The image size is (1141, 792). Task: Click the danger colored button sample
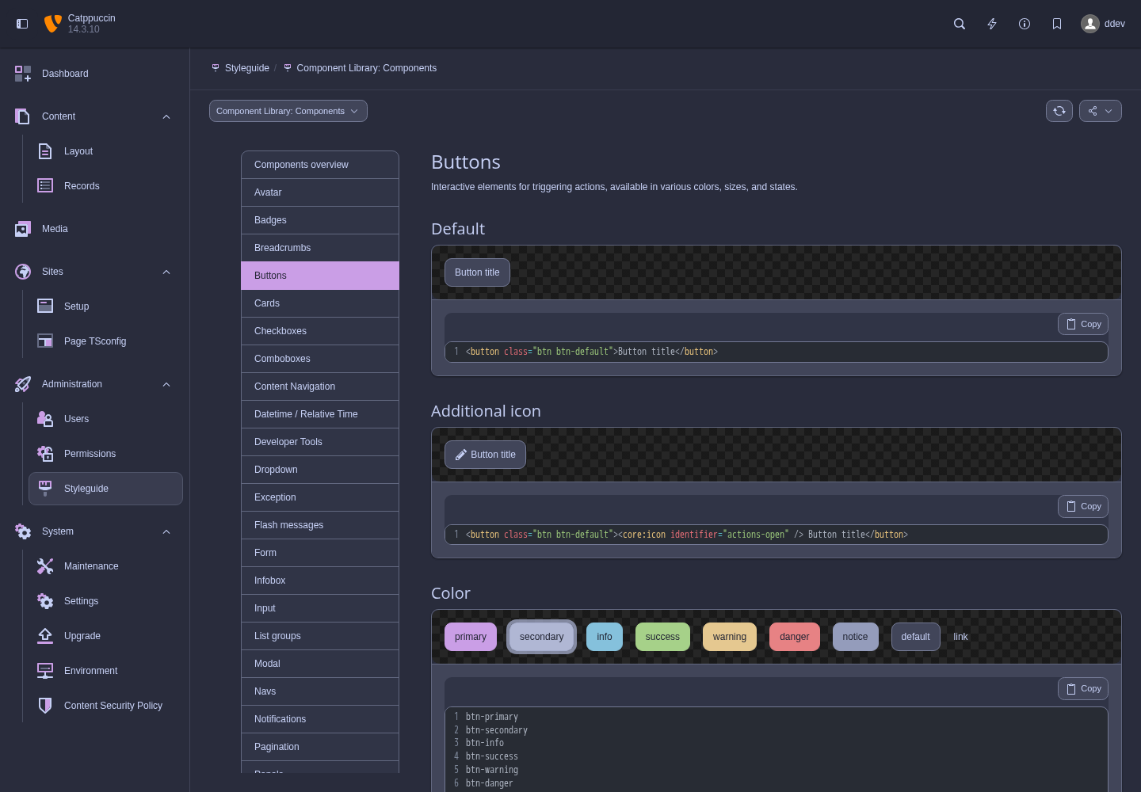(x=795, y=637)
